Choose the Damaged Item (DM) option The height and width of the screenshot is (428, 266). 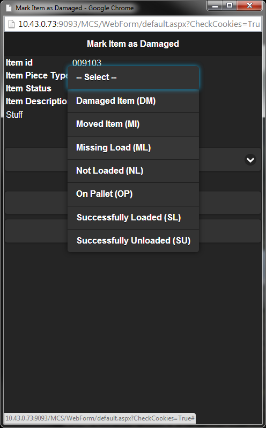click(133, 101)
